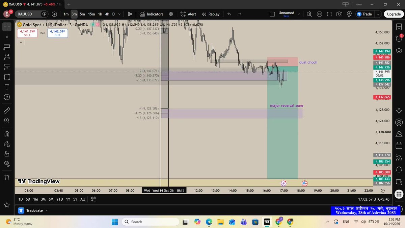Switch to the 4h timeframe

point(107,14)
